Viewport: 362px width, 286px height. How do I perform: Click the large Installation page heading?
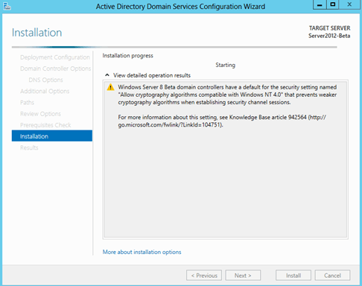click(x=36, y=33)
